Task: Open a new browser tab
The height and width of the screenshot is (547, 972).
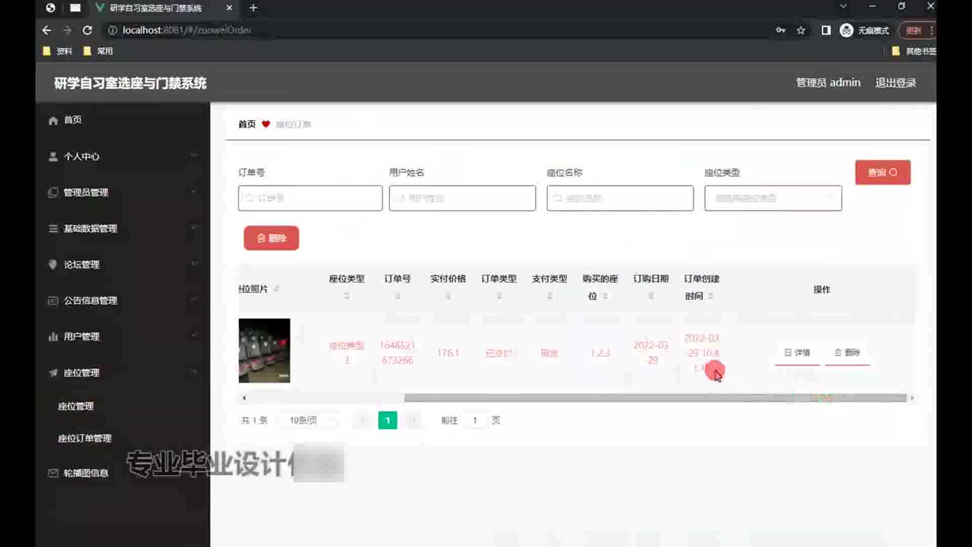Action: pyautogui.click(x=253, y=8)
